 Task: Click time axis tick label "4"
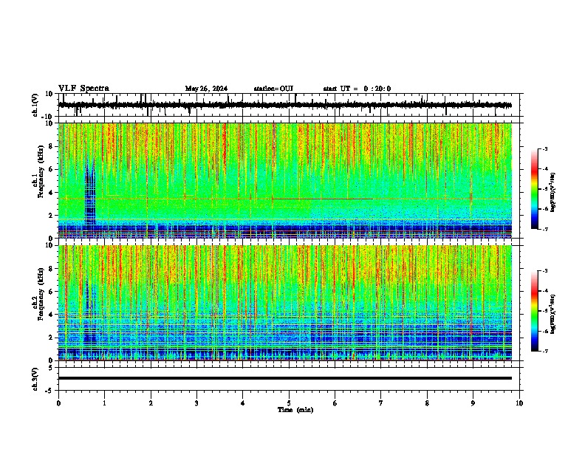pos(243,403)
